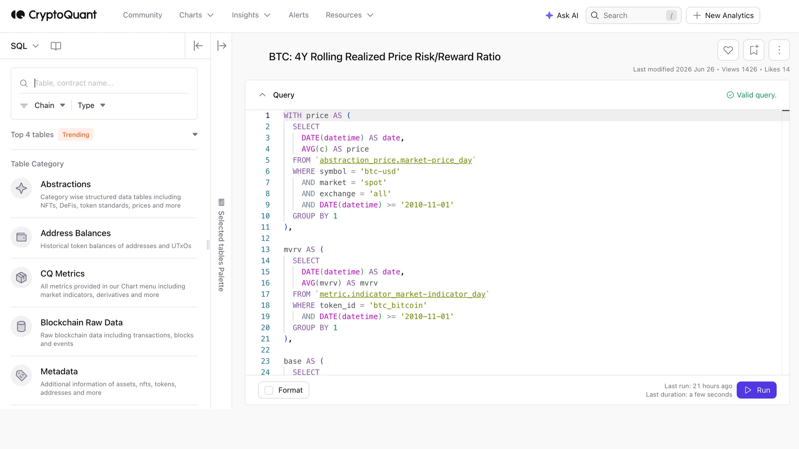Open the SQL language dropdown
799x449 pixels.
[x=25, y=46]
